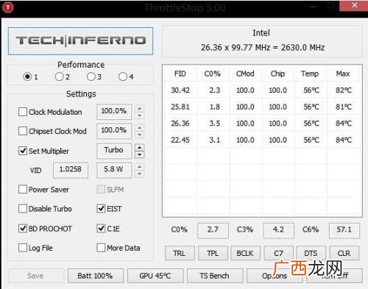This screenshot has width=368, height=289.
Task: Toggle the BD PROCHOT checkbox
Action: pos(23,229)
